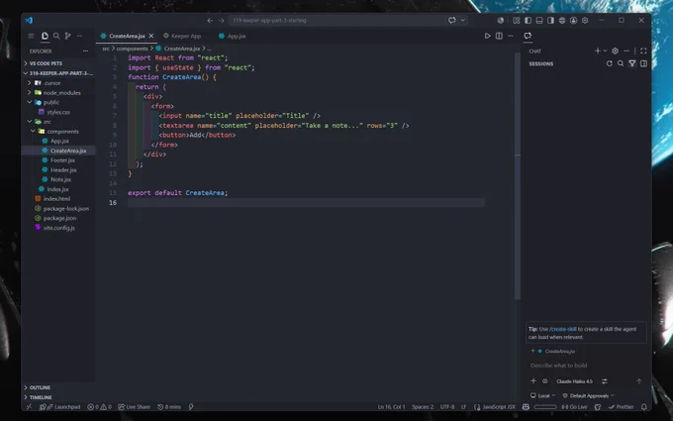673x421 pixels.
Task: Toggle the bottom Panel visibility
Action: coord(539,20)
